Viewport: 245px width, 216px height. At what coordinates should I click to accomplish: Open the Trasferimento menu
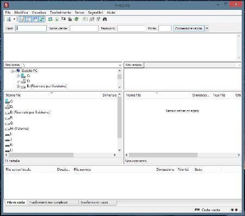(x=60, y=13)
